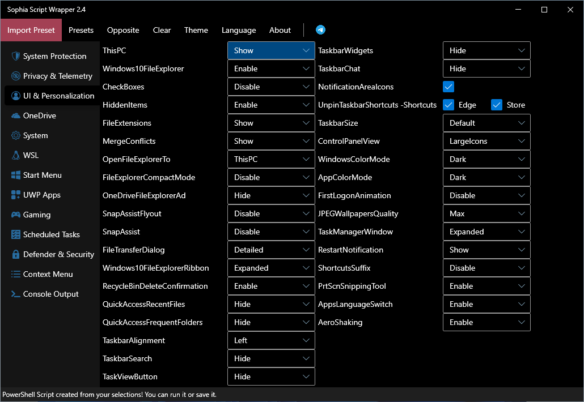Open the Windows10FileExplorer dropdown

click(x=271, y=69)
